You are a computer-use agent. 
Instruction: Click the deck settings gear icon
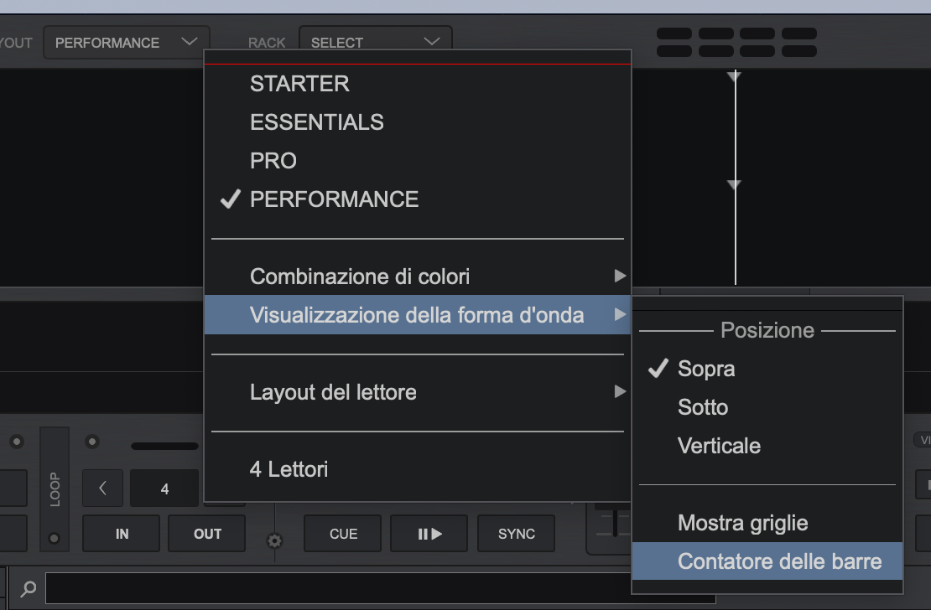[274, 540]
